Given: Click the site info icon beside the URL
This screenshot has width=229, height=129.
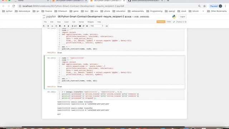Looking at the screenshot, I should pyautogui.click(x=20, y=6).
